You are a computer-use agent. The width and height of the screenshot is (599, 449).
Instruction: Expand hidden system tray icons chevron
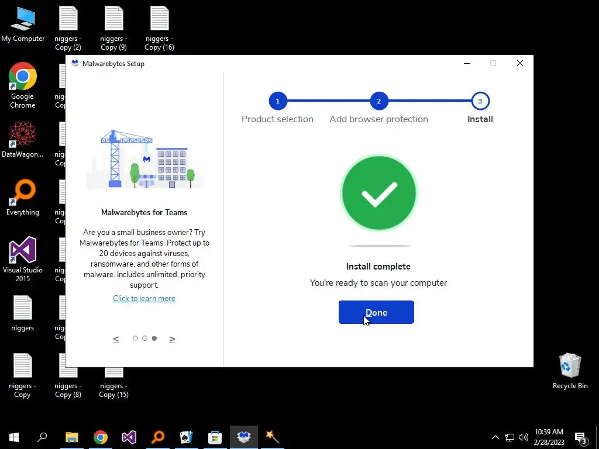[x=495, y=437]
